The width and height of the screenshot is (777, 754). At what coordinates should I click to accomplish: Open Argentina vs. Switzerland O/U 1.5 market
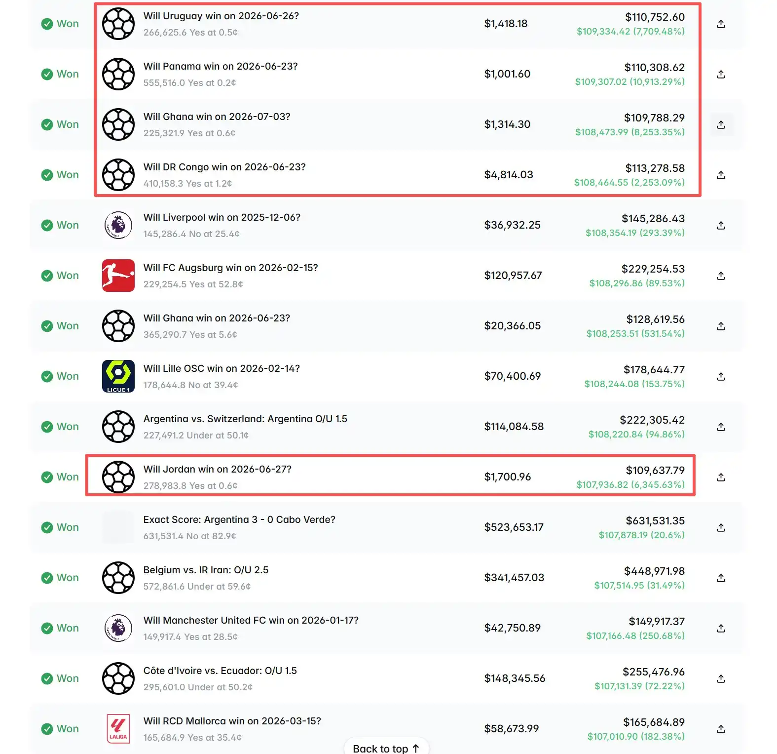245,419
